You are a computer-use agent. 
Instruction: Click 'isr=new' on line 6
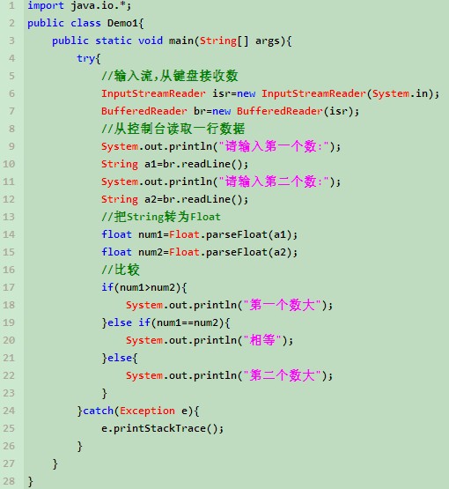(233, 93)
